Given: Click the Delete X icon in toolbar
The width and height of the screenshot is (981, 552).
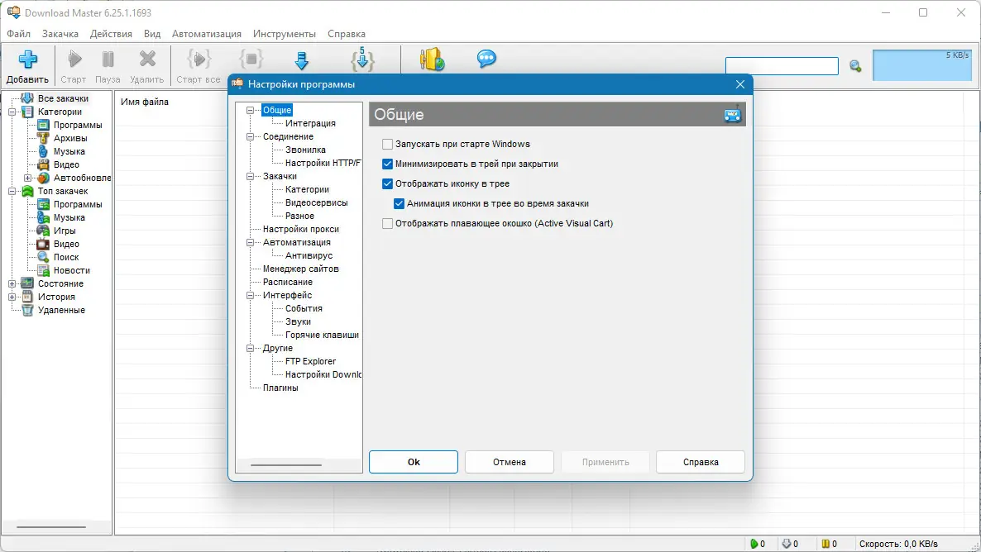Looking at the screenshot, I should pos(147,59).
